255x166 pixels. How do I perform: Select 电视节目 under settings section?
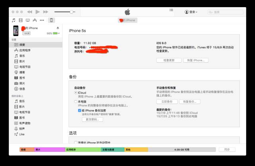click(x=36, y=67)
